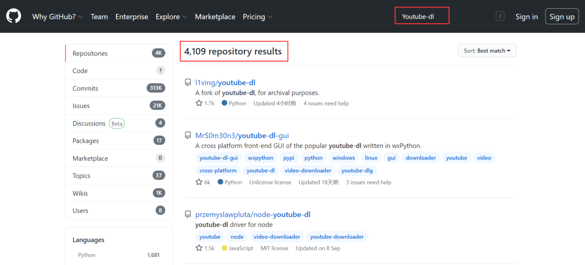Click the 1.7k stargazers star icon
This screenshot has height=265, width=585.
199,103
